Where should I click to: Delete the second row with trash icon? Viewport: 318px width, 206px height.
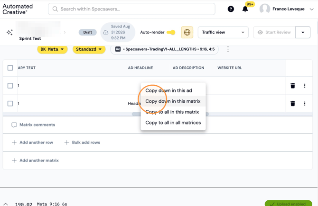pyautogui.click(x=293, y=103)
